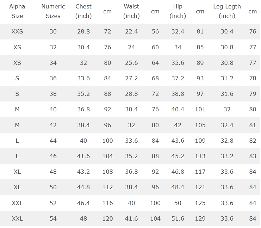Select the numeric size 54 cell
Viewport: 261px width, 228px height.
(53, 218)
